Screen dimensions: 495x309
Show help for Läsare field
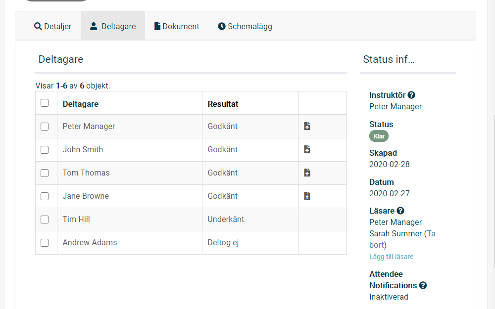400,211
